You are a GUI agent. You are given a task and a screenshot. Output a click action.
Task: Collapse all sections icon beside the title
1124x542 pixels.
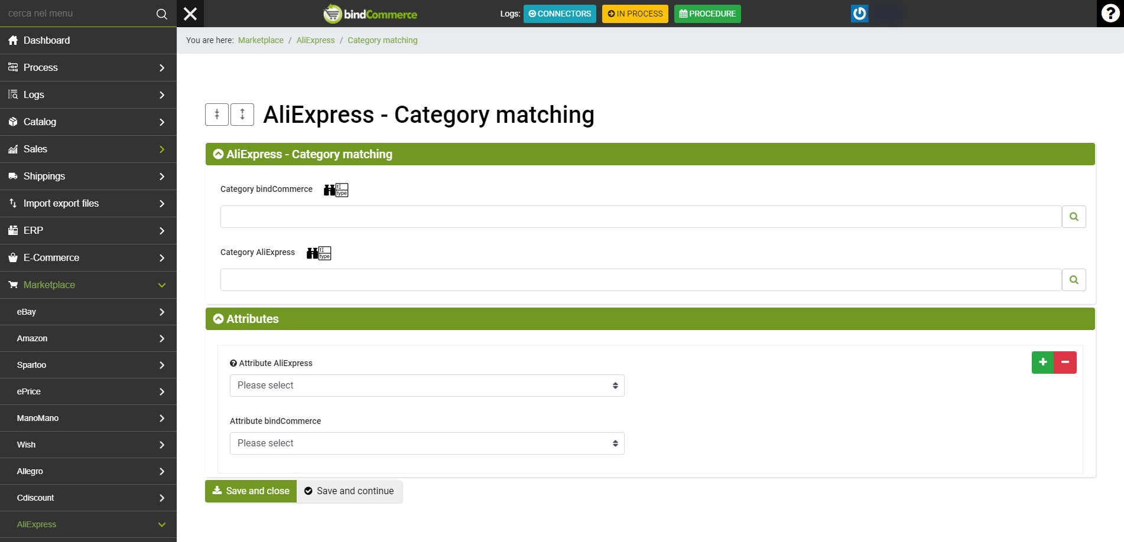217,115
